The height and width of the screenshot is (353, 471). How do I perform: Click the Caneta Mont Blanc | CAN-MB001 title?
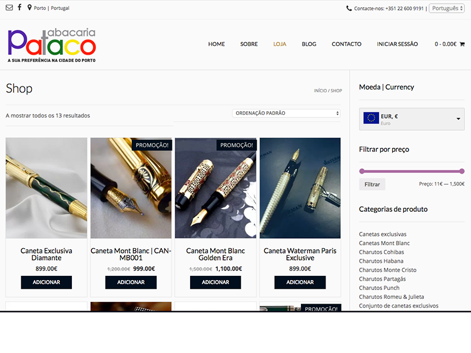(131, 254)
